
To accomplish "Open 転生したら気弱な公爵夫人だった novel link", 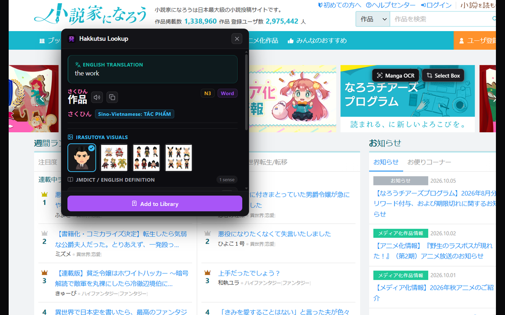I will tap(121, 239).
